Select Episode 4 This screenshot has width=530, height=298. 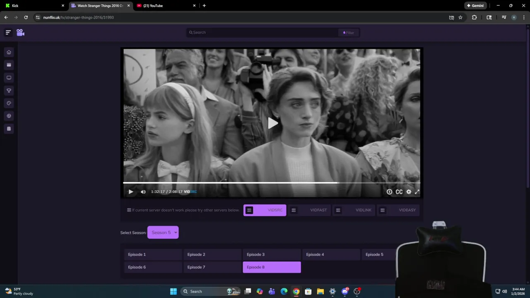[331, 255]
